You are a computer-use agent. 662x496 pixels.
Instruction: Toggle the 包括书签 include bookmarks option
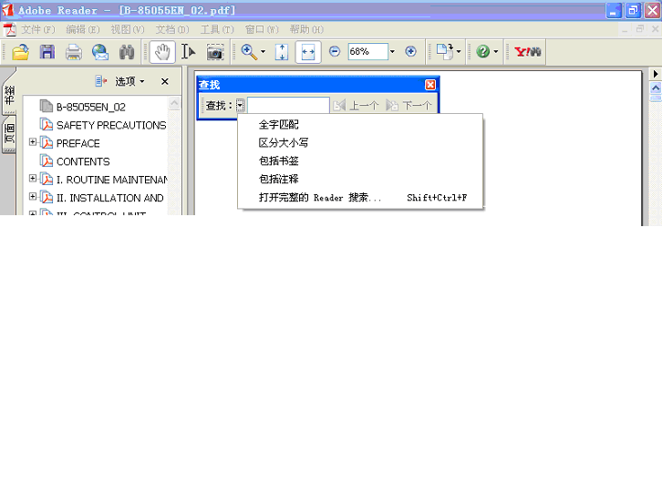(278, 160)
